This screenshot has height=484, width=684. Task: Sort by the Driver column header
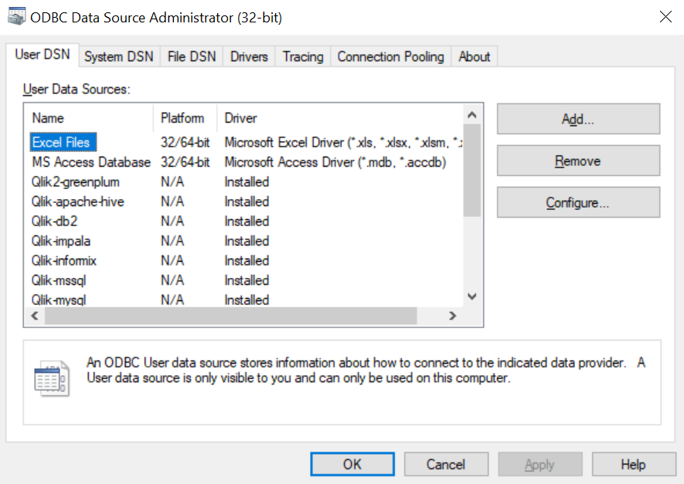click(340, 118)
